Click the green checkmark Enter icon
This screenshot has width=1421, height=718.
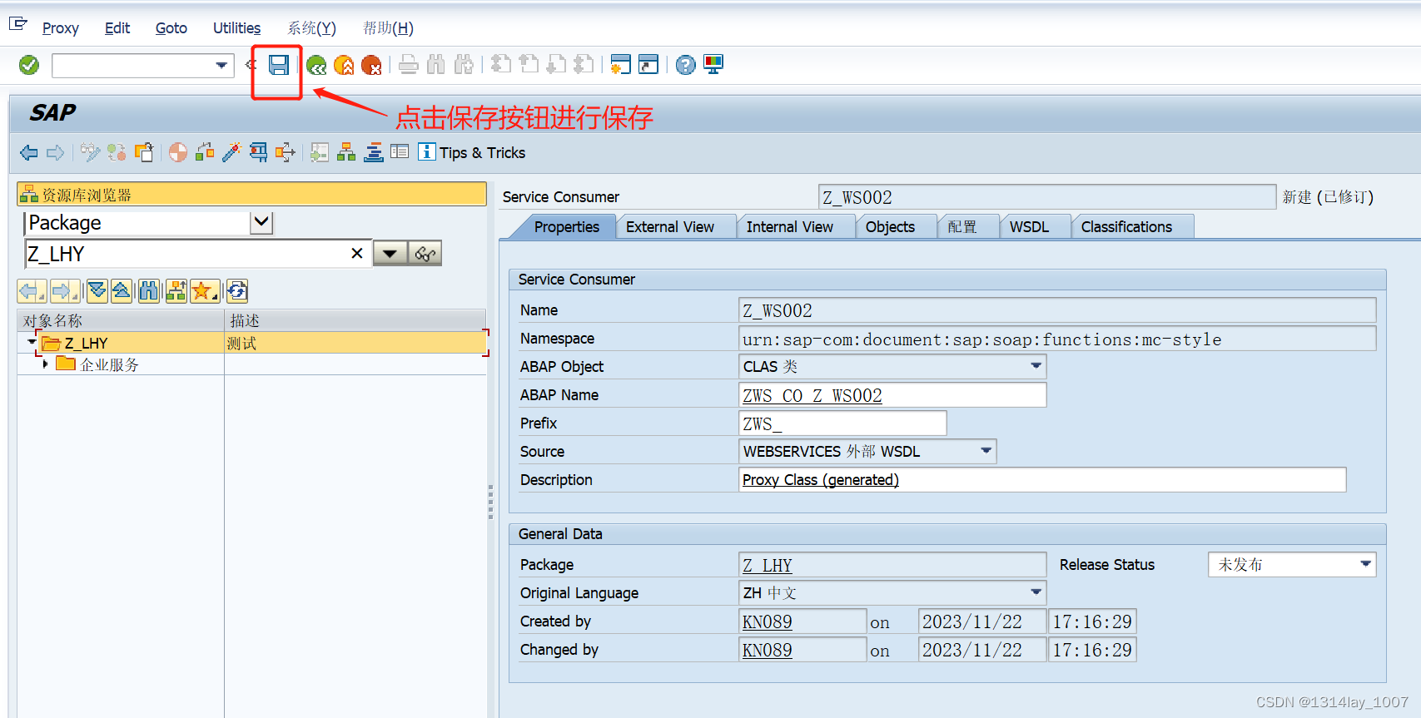[29, 65]
